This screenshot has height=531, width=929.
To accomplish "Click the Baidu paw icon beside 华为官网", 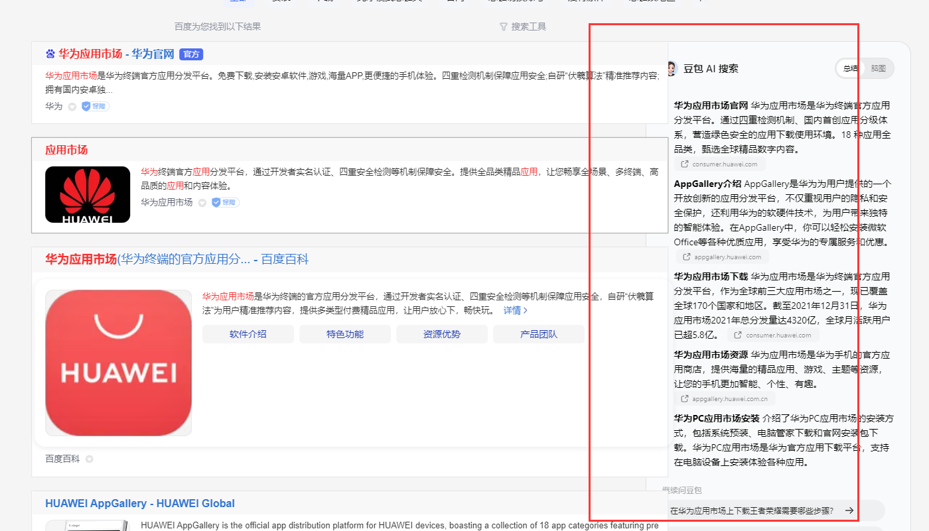I will (x=50, y=54).
